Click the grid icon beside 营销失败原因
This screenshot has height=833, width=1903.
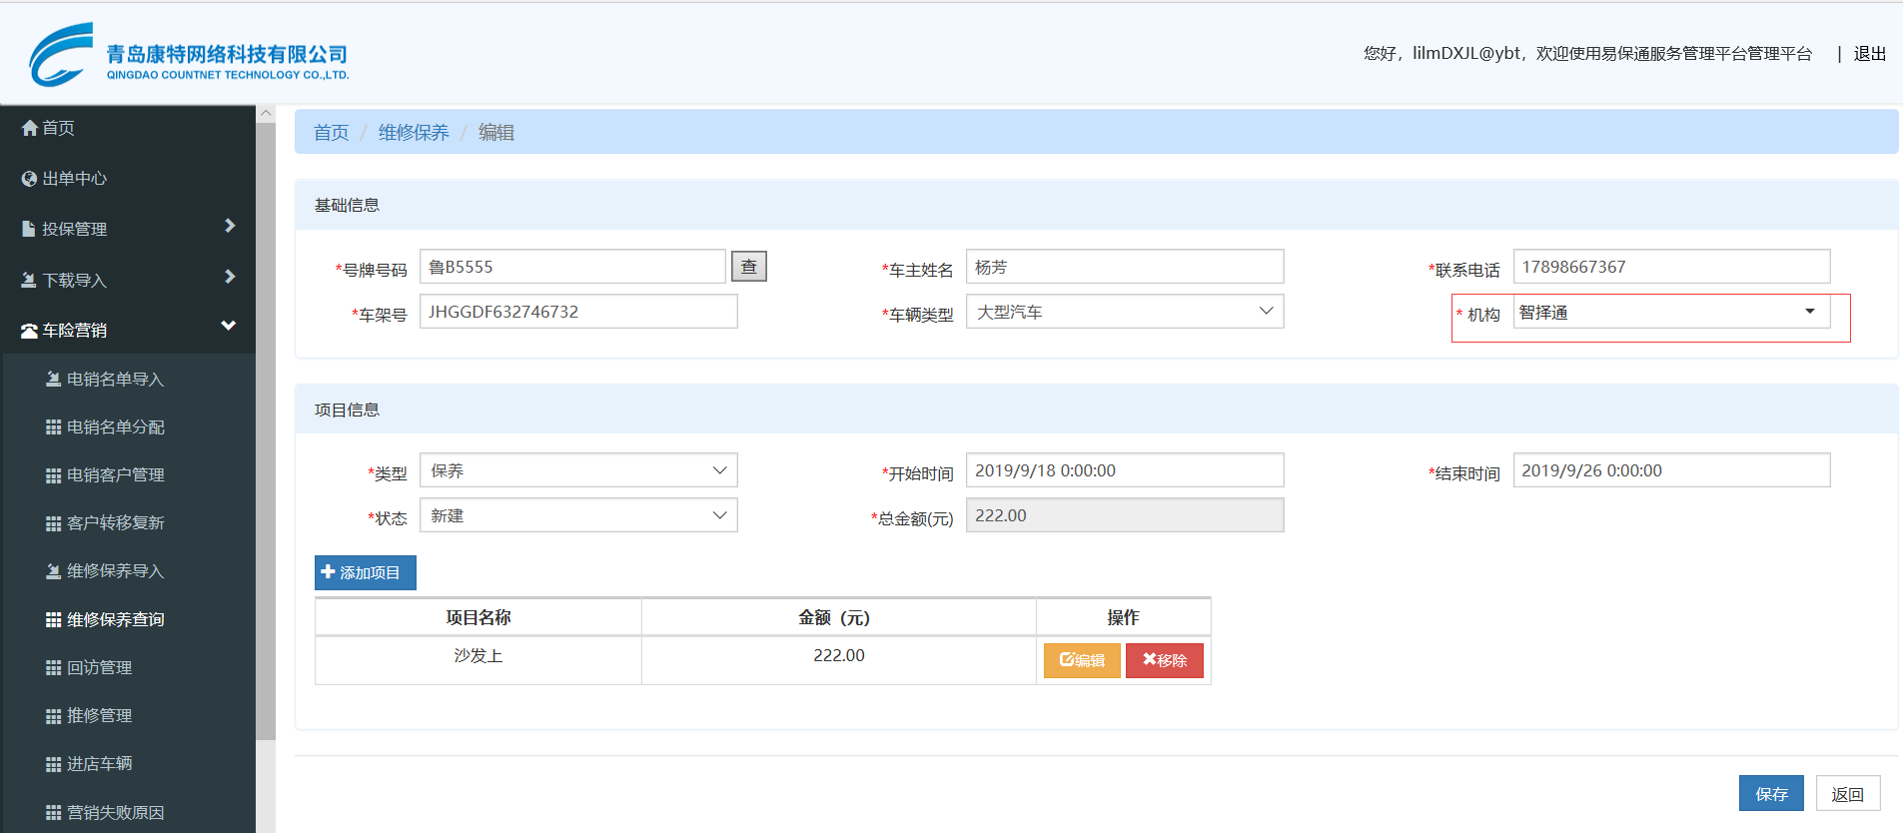[x=54, y=813]
